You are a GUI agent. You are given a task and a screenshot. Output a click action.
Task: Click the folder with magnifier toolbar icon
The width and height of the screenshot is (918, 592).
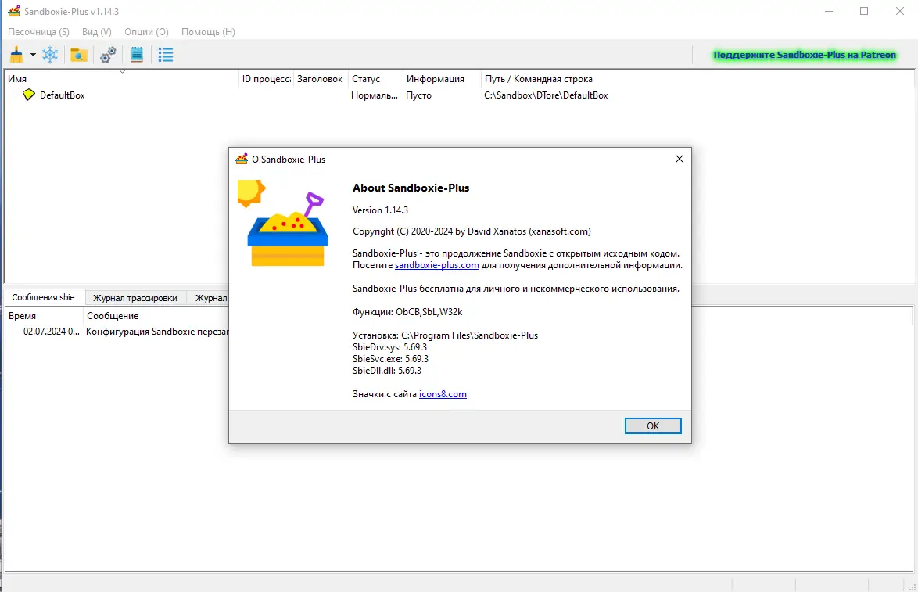[x=78, y=55]
